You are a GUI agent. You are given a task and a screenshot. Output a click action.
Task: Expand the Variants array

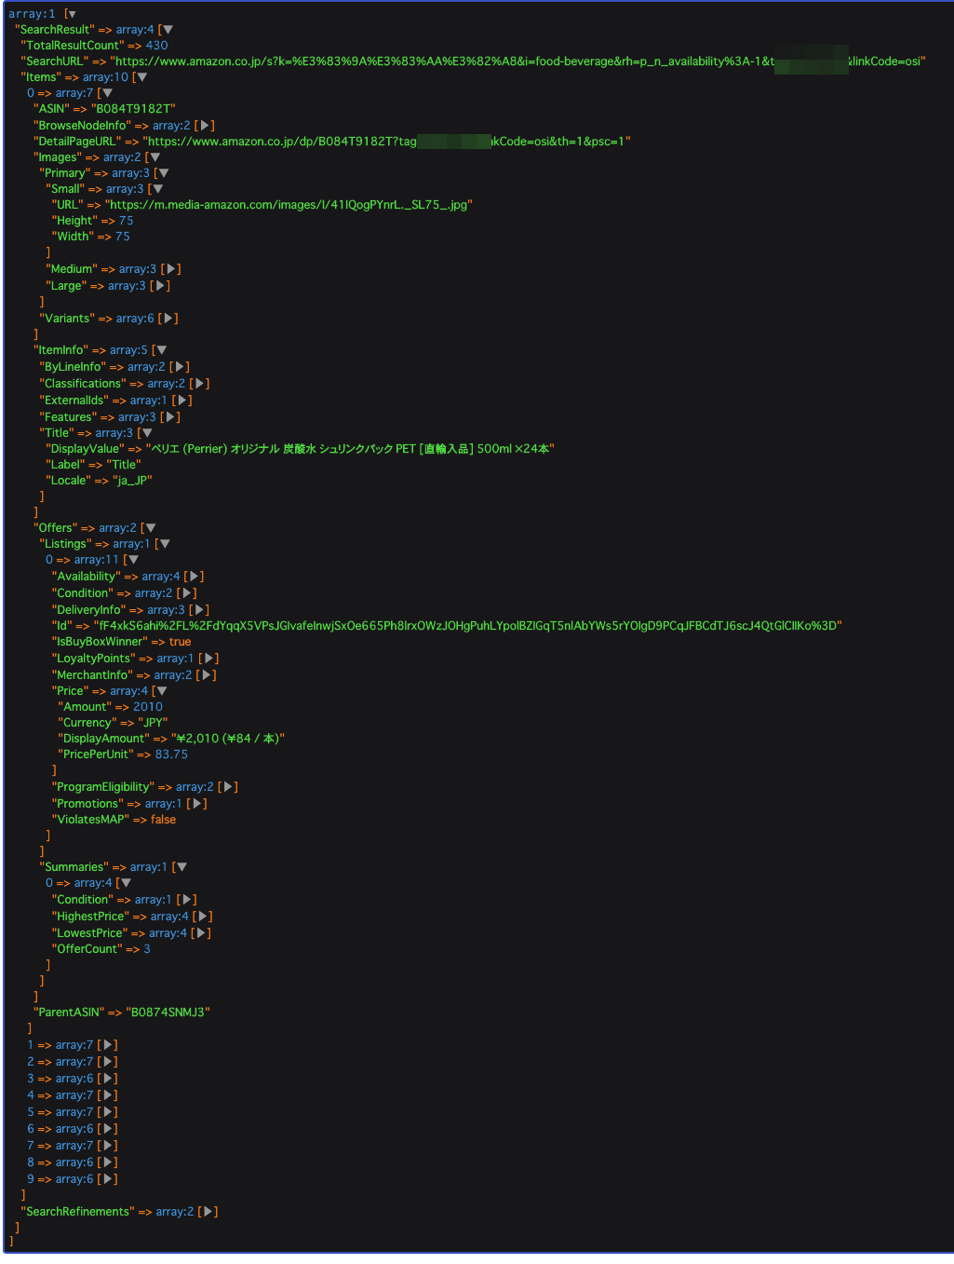click(x=168, y=319)
